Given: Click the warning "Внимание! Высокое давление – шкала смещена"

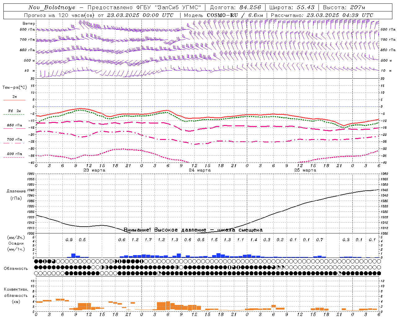Looking at the screenshot, I should [x=193, y=230].
